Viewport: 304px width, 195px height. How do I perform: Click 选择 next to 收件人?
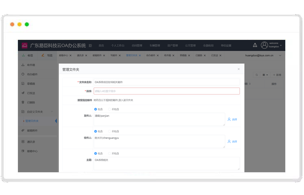232,141
